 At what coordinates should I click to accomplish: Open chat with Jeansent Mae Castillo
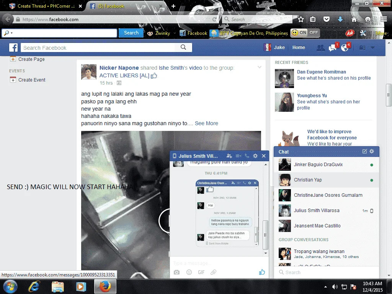coord(327,226)
